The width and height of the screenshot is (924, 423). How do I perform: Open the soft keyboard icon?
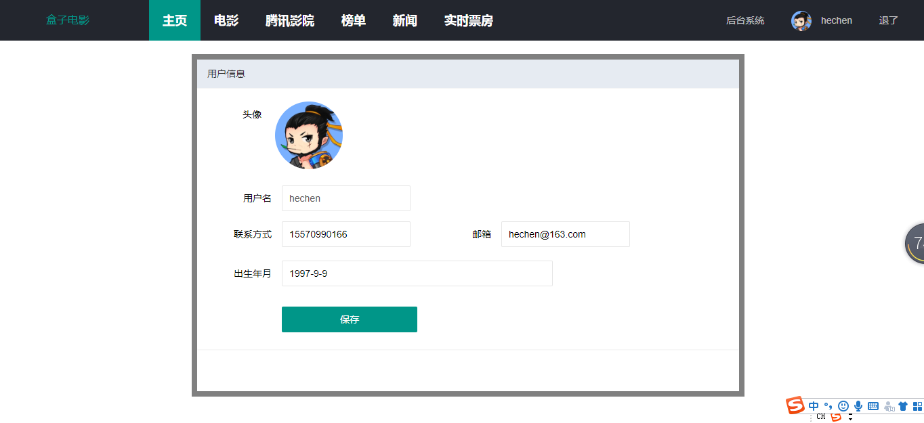(x=873, y=406)
